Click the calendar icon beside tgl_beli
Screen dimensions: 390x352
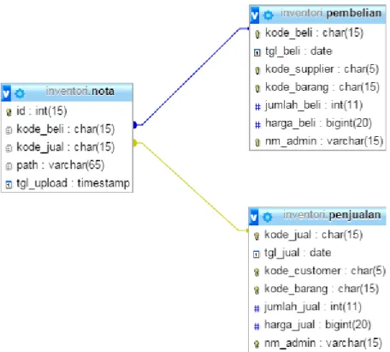[257, 52]
